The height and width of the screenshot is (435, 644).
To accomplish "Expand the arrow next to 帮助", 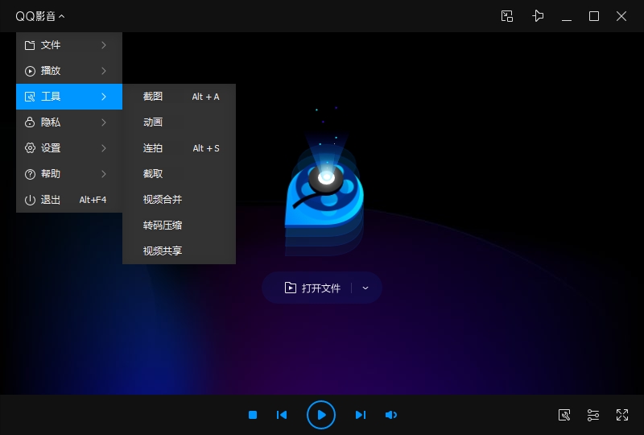I will coord(104,174).
